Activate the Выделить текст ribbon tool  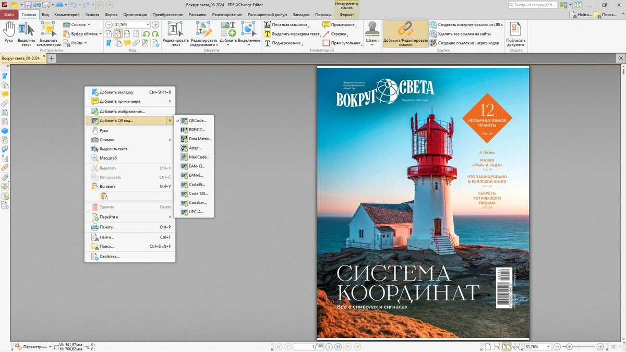(x=26, y=34)
